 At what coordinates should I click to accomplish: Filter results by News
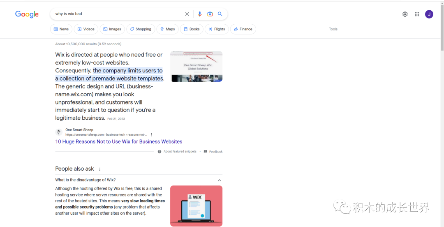point(61,29)
